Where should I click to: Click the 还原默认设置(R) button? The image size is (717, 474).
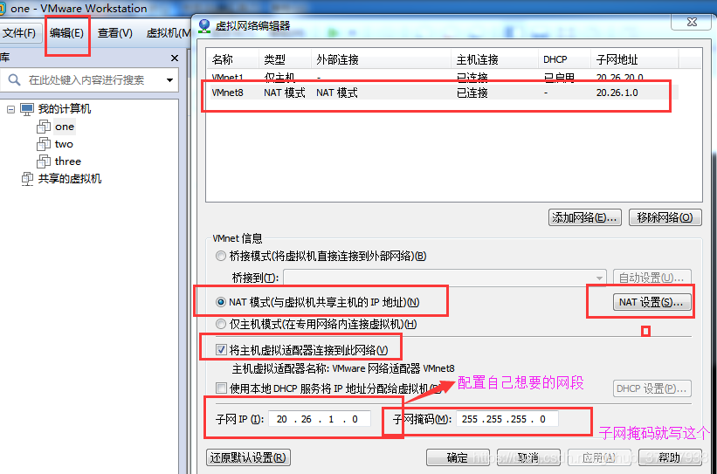[248, 457]
